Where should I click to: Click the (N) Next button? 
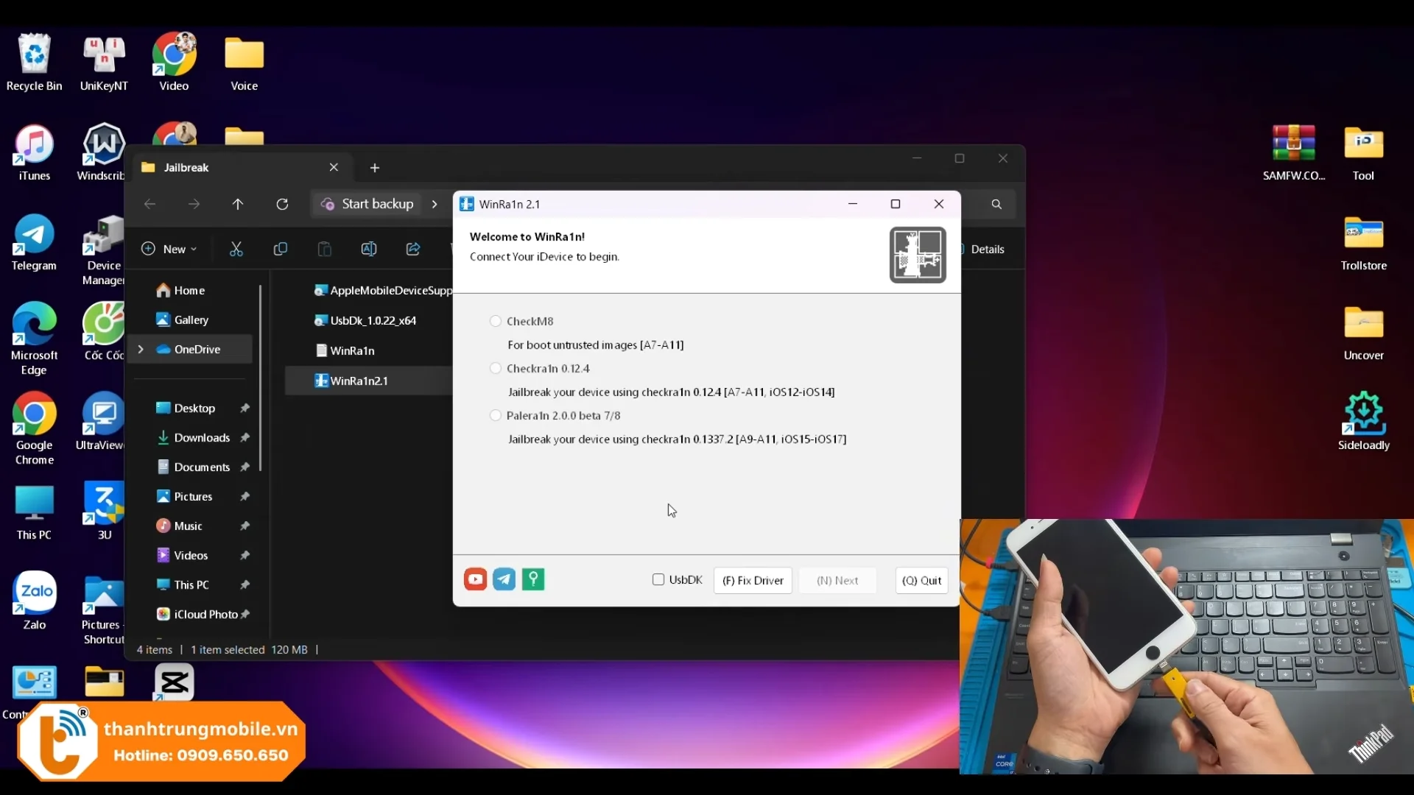(x=837, y=580)
